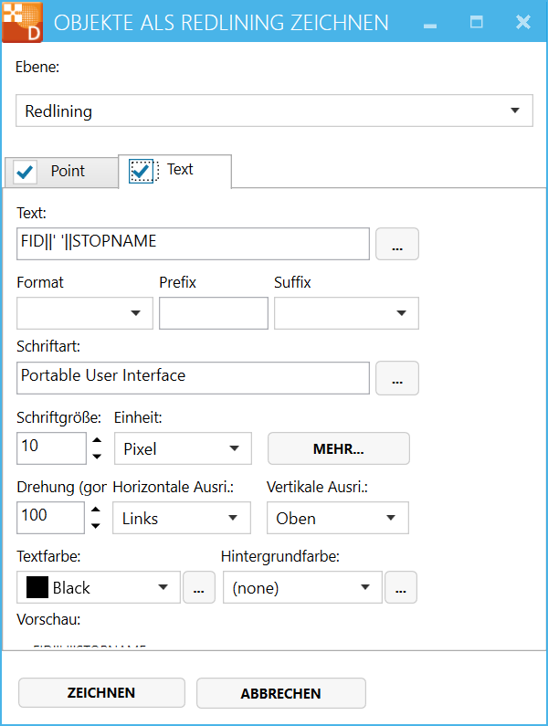Open font chooser ellipsis button beside Schriftart
The width and height of the screenshot is (548, 726).
pyautogui.click(x=396, y=378)
